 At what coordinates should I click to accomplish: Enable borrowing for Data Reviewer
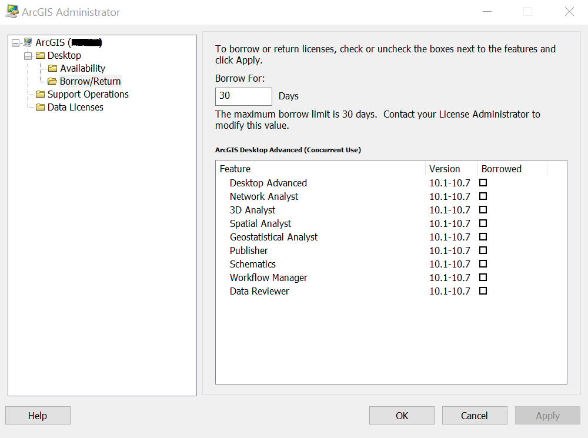click(x=483, y=290)
